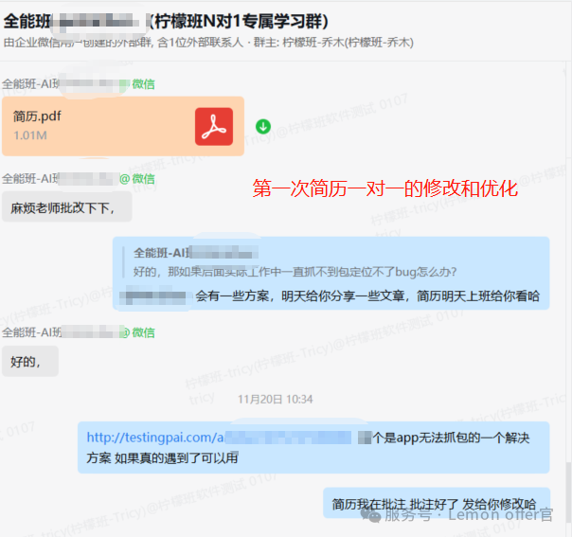Click the red 第一次简历一对一 annotation text
Viewport: 572px width, 537px height.
click(384, 188)
